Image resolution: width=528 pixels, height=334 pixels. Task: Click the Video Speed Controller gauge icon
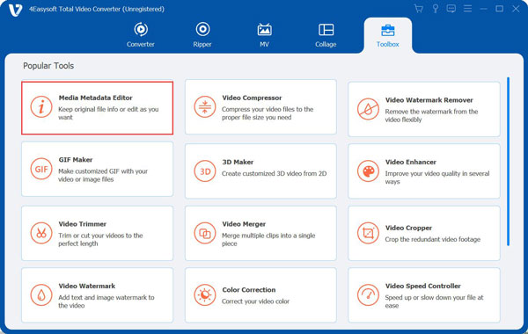[x=368, y=295]
